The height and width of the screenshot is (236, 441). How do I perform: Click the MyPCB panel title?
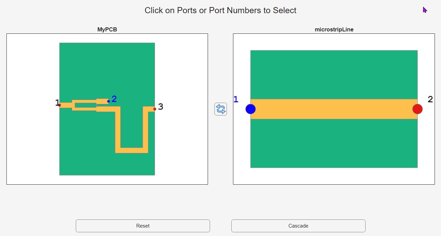[x=107, y=29]
